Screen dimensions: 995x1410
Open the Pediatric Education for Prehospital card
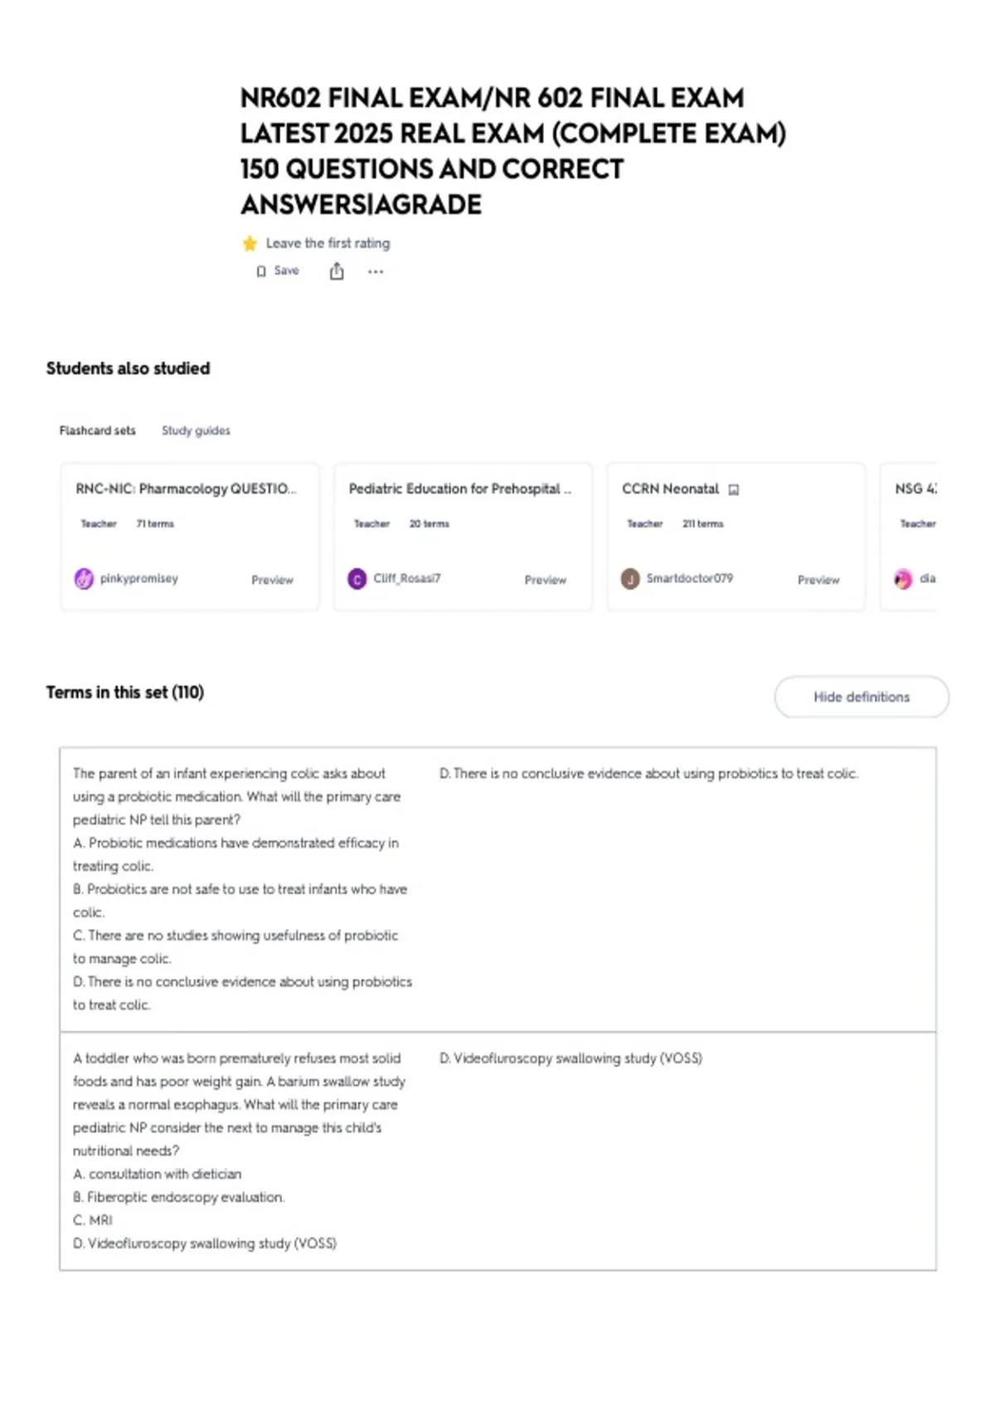point(463,537)
